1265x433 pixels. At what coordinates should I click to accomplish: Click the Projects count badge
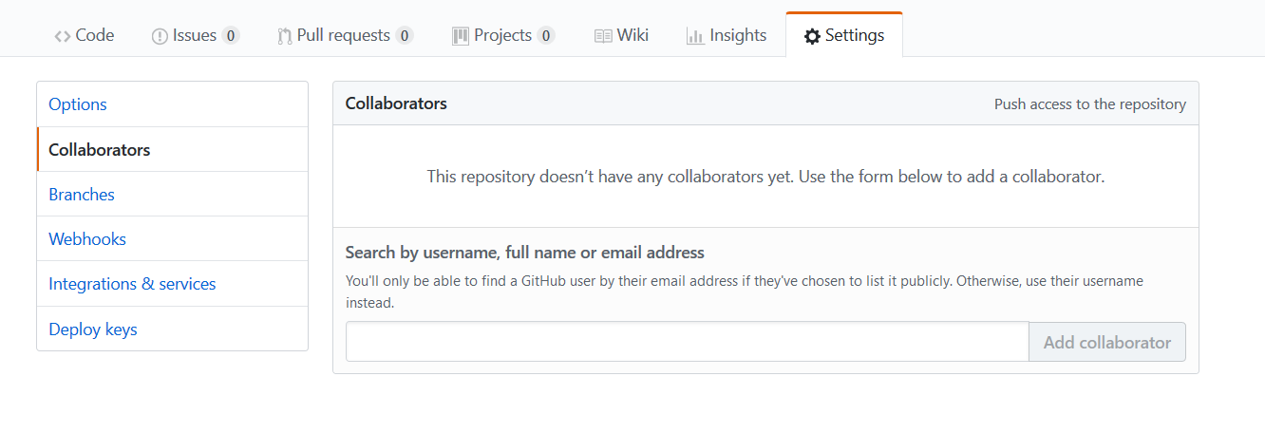[x=545, y=36]
